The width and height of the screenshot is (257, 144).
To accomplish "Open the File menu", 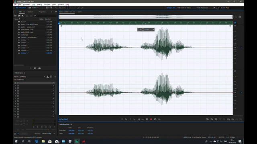I will 15,4.
